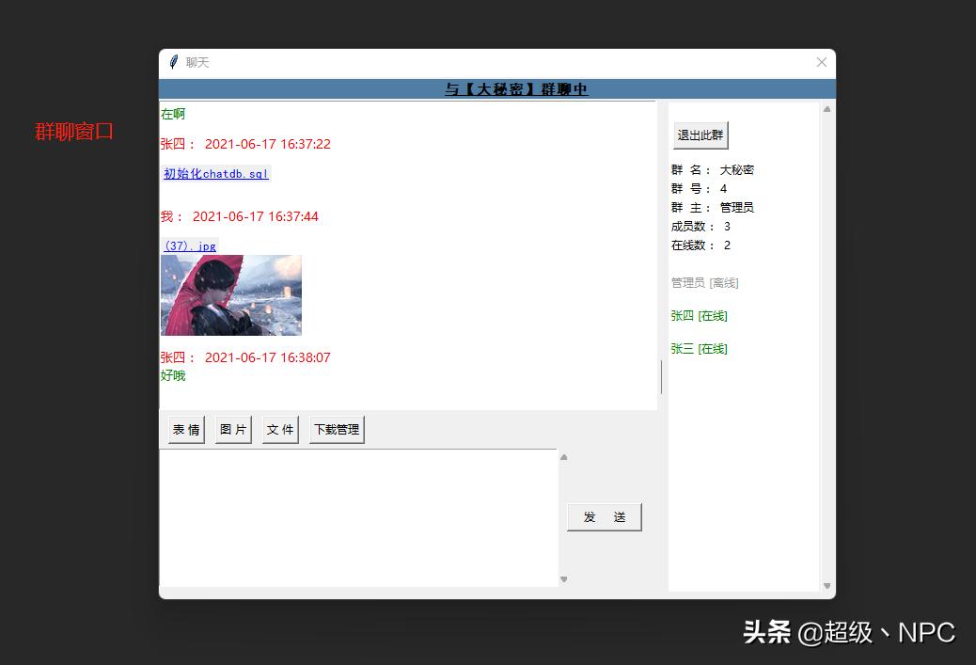The image size is (976, 665).
Task: Click the 发送 send button
Action: [x=604, y=516]
